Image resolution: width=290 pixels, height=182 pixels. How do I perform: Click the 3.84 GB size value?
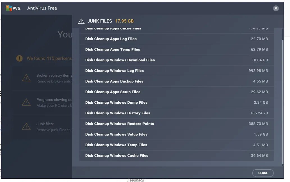[261, 103]
